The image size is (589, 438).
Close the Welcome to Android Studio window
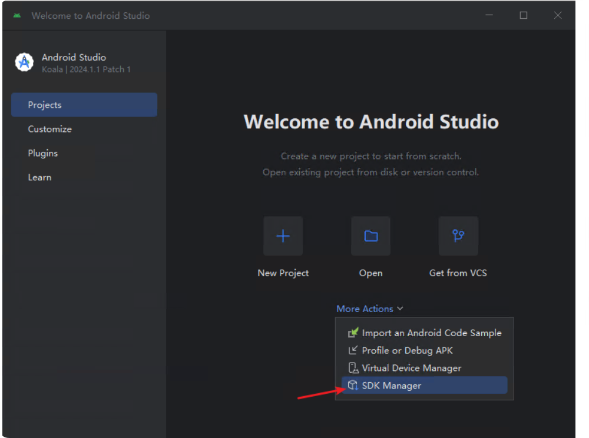click(x=558, y=15)
